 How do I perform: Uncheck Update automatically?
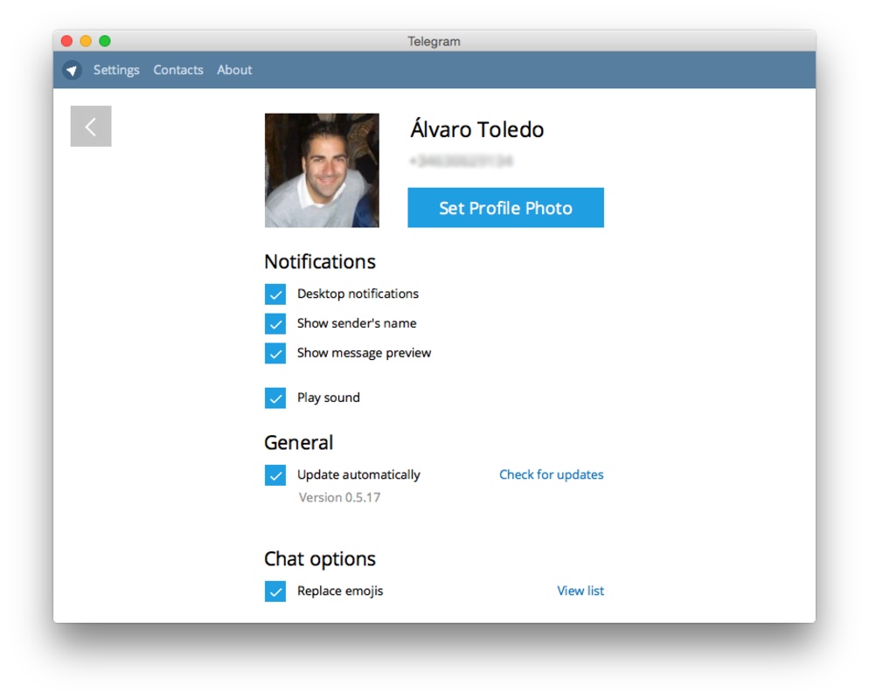tap(275, 475)
